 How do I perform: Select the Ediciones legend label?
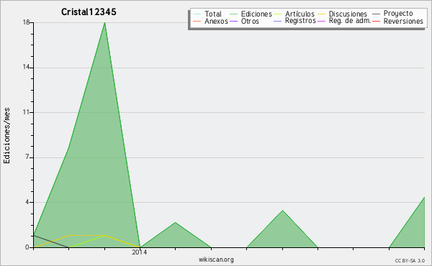(256, 14)
